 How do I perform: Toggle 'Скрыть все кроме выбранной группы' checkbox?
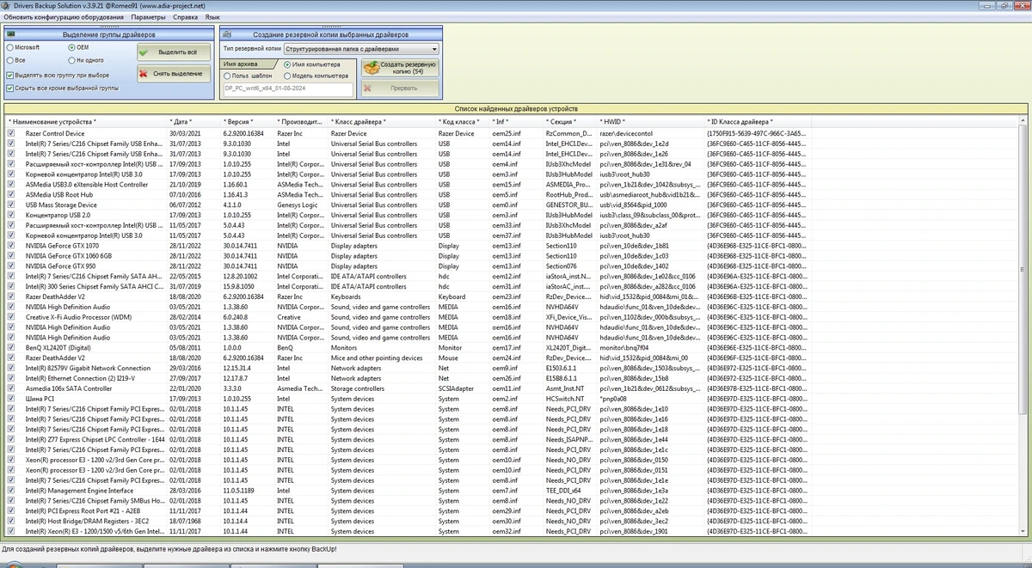coord(10,88)
